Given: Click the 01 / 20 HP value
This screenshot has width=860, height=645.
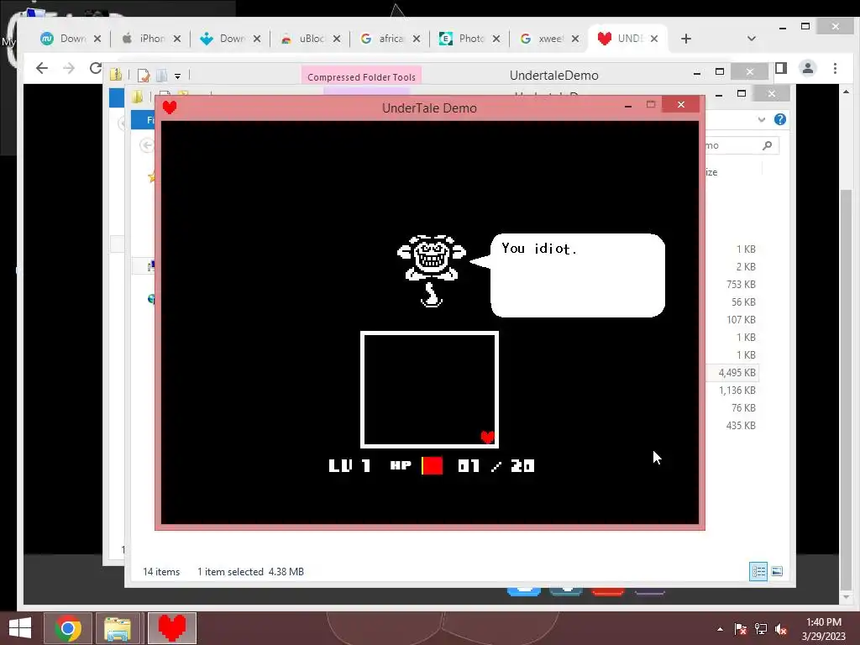Looking at the screenshot, I should 496,465.
